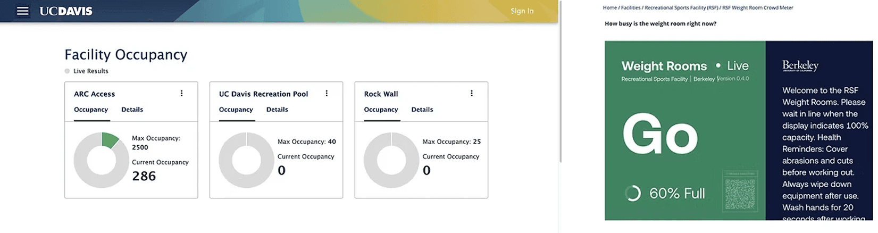The width and height of the screenshot is (878, 233).
Task: Click ARC Access current occupancy value 286
Action: (x=144, y=176)
